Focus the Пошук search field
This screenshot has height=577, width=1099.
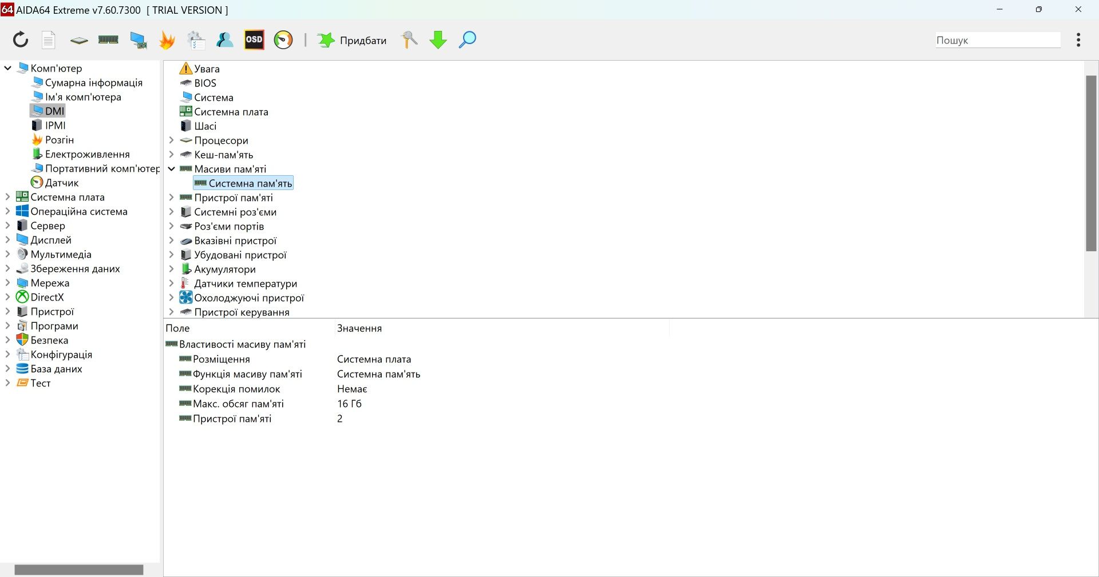click(998, 40)
